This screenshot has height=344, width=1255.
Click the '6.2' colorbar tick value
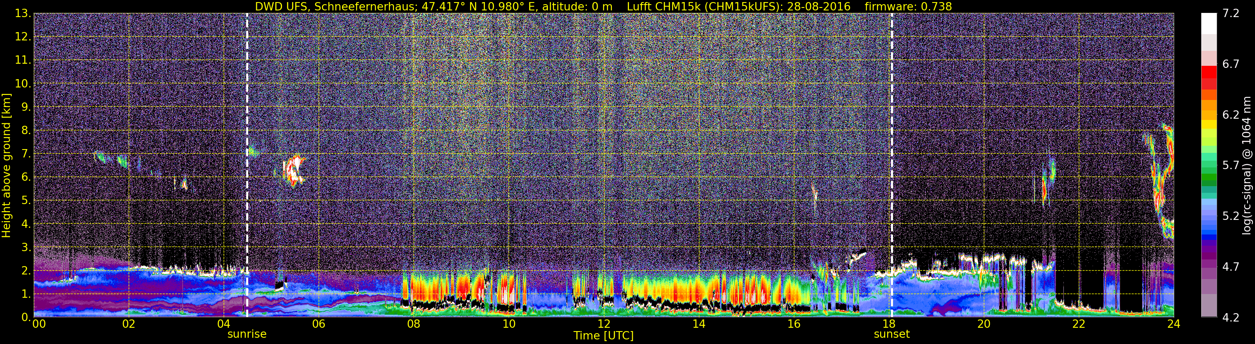click(x=1231, y=115)
